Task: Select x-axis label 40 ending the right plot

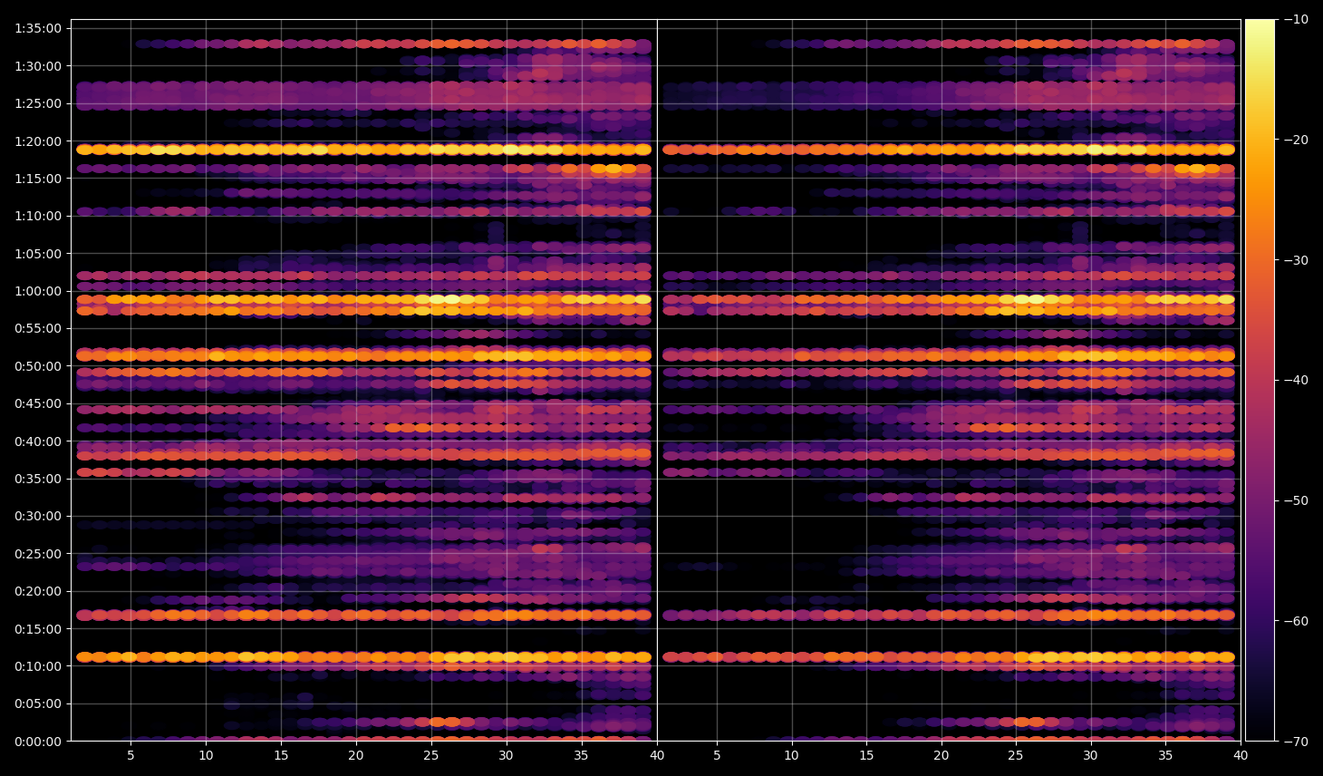Action: click(x=1241, y=756)
